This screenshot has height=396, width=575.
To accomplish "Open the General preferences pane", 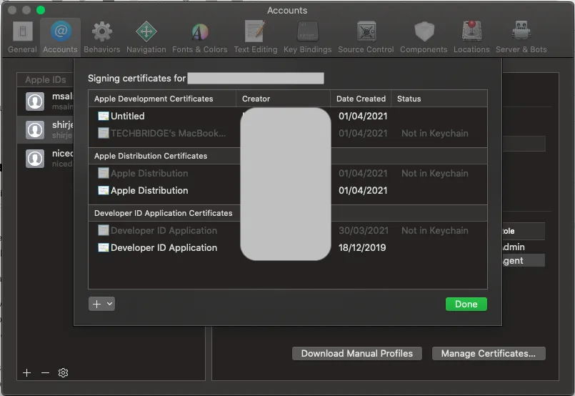I will tap(22, 37).
